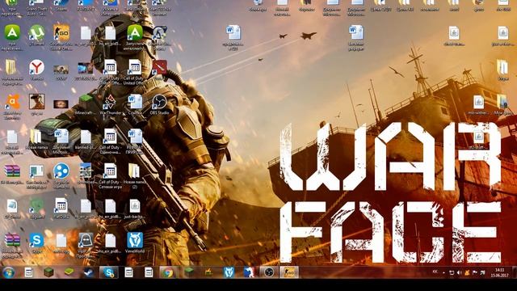Select the Half-Life style Counter-Strike desktop shortcut
This screenshot has height=291, width=517.
(x=159, y=33)
